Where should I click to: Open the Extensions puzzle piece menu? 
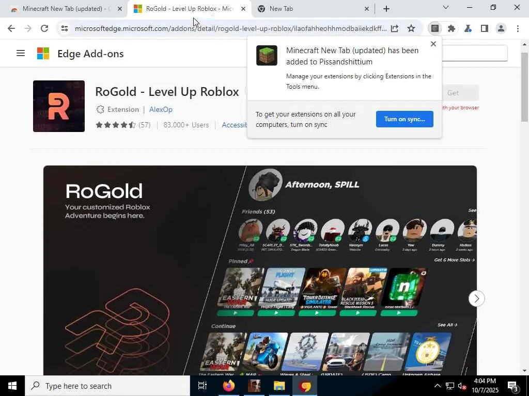(x=452, y=28)
